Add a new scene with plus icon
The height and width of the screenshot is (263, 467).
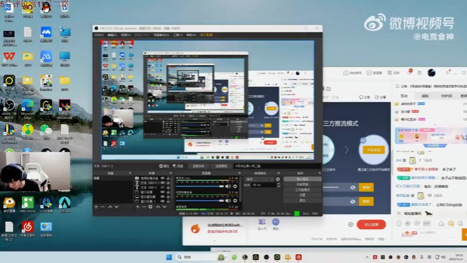tap(96, 207)
